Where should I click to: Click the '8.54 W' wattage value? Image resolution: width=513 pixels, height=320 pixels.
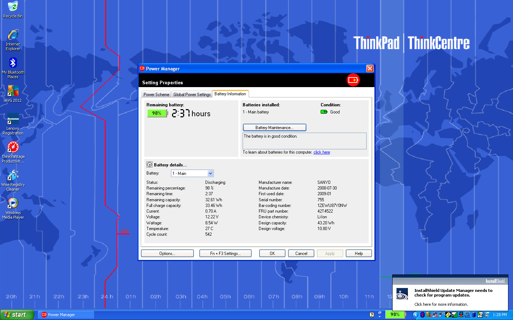click(x=211, y=223)
